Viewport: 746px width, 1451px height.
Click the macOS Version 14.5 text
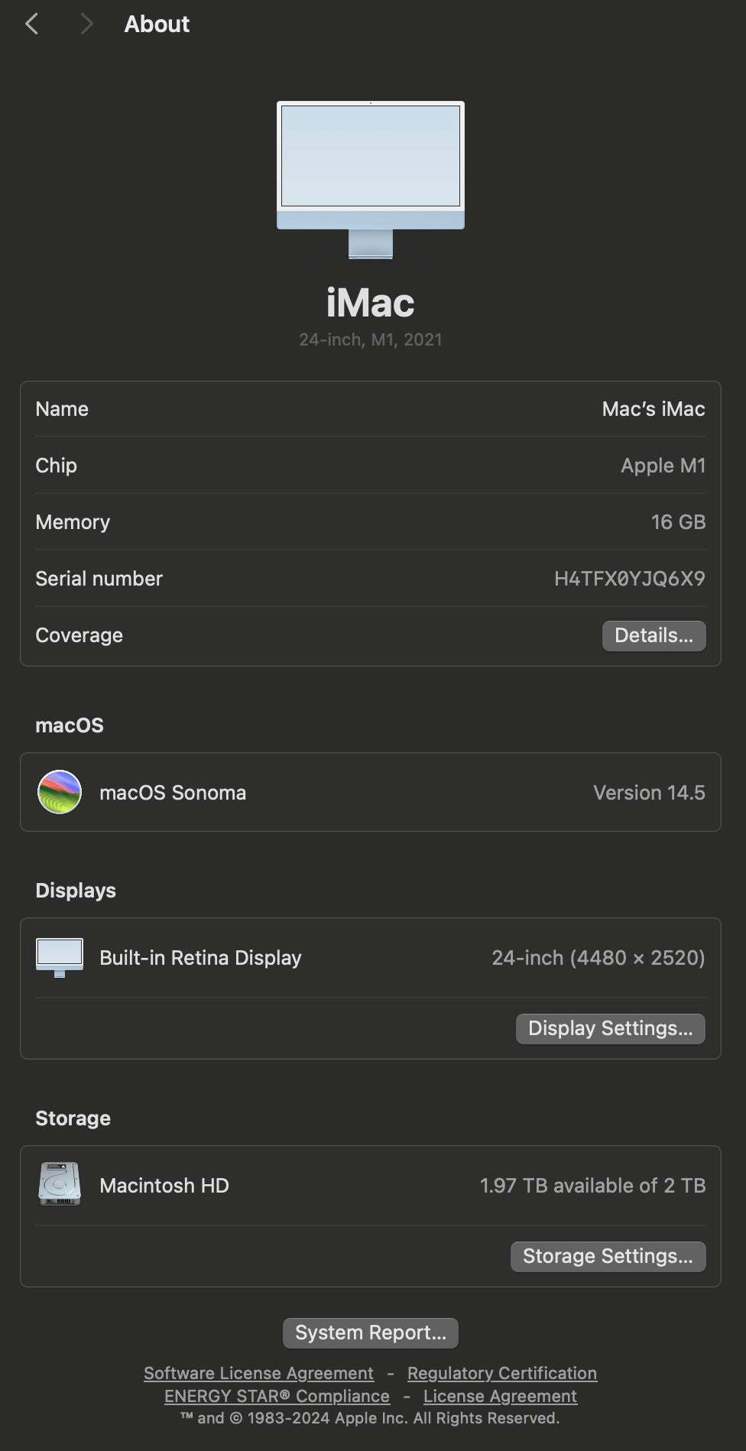coord(649,793)
